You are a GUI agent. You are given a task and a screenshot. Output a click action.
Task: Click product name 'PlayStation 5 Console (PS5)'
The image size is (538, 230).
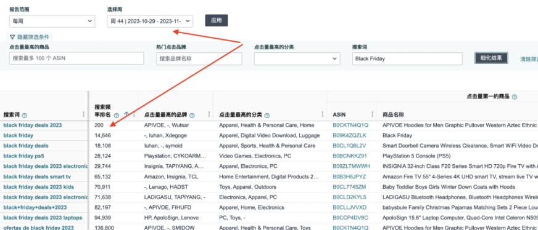[x=416, y=156]
